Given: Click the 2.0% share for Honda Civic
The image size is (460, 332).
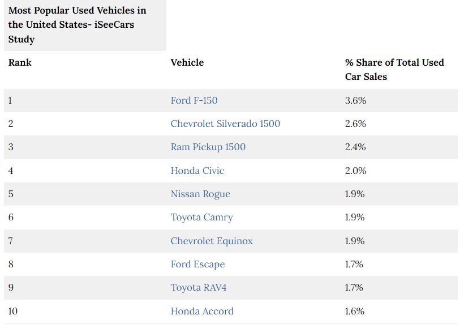Looking at the screenshot, I should pyautogui.click(x=356, y=171).
